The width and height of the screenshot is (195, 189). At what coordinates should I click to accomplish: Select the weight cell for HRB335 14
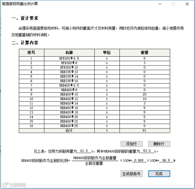pyautogui.click(x=145, y=76)
